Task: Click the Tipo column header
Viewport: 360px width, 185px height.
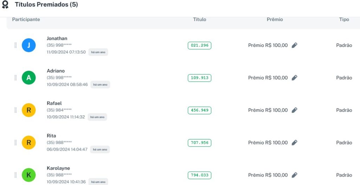Action: 344,20
